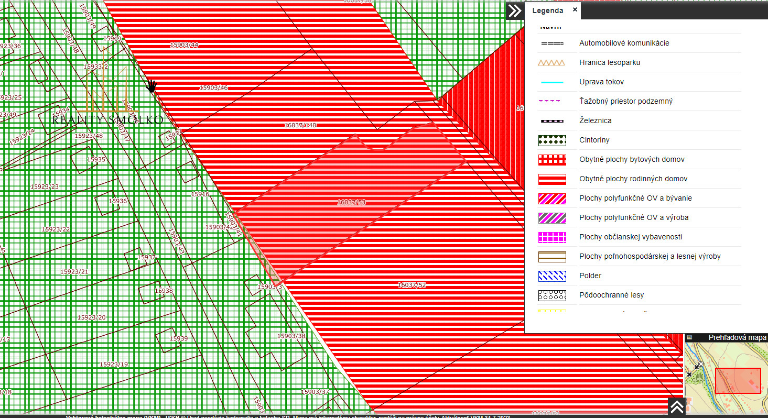The width and height of the screenshot is (768, 418).
Task: Select the Legenda tab
Action: point(547,10)
